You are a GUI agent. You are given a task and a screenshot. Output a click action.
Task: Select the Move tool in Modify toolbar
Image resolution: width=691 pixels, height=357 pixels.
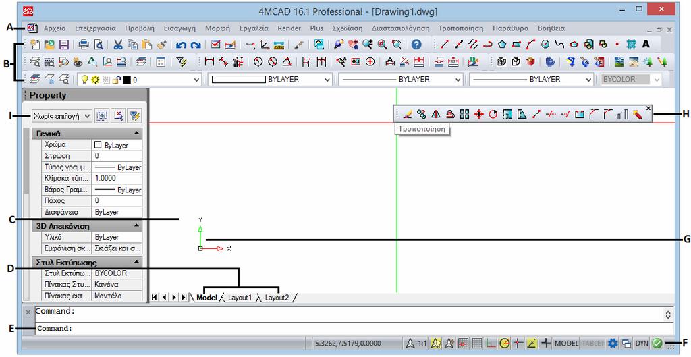pyautogui.click(x=478, y=115)
